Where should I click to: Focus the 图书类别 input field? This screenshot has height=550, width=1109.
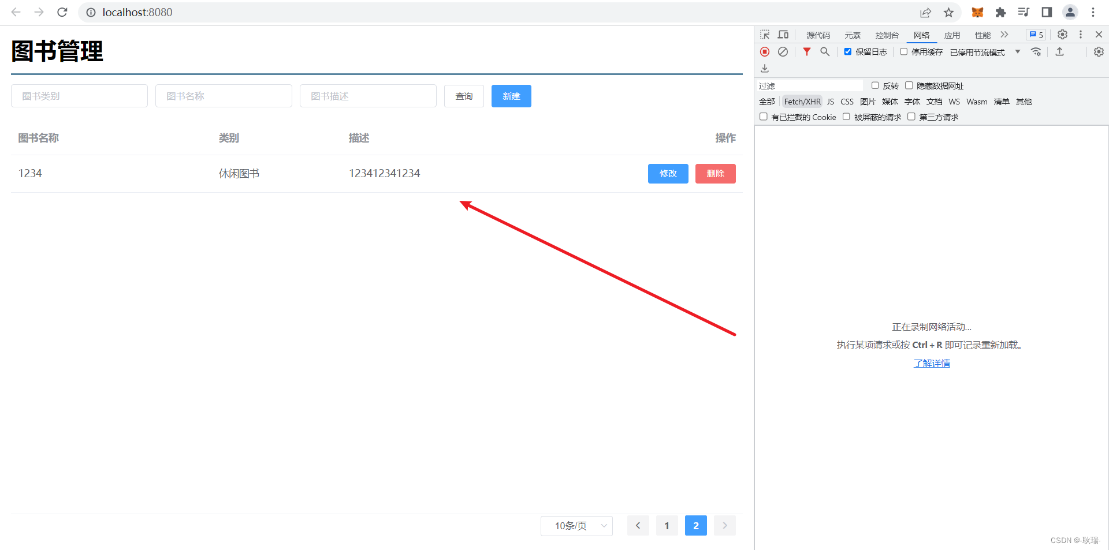79,96
